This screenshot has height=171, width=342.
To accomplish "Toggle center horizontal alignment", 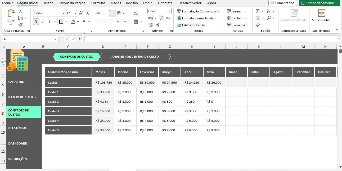I will [x=105, y=22].
